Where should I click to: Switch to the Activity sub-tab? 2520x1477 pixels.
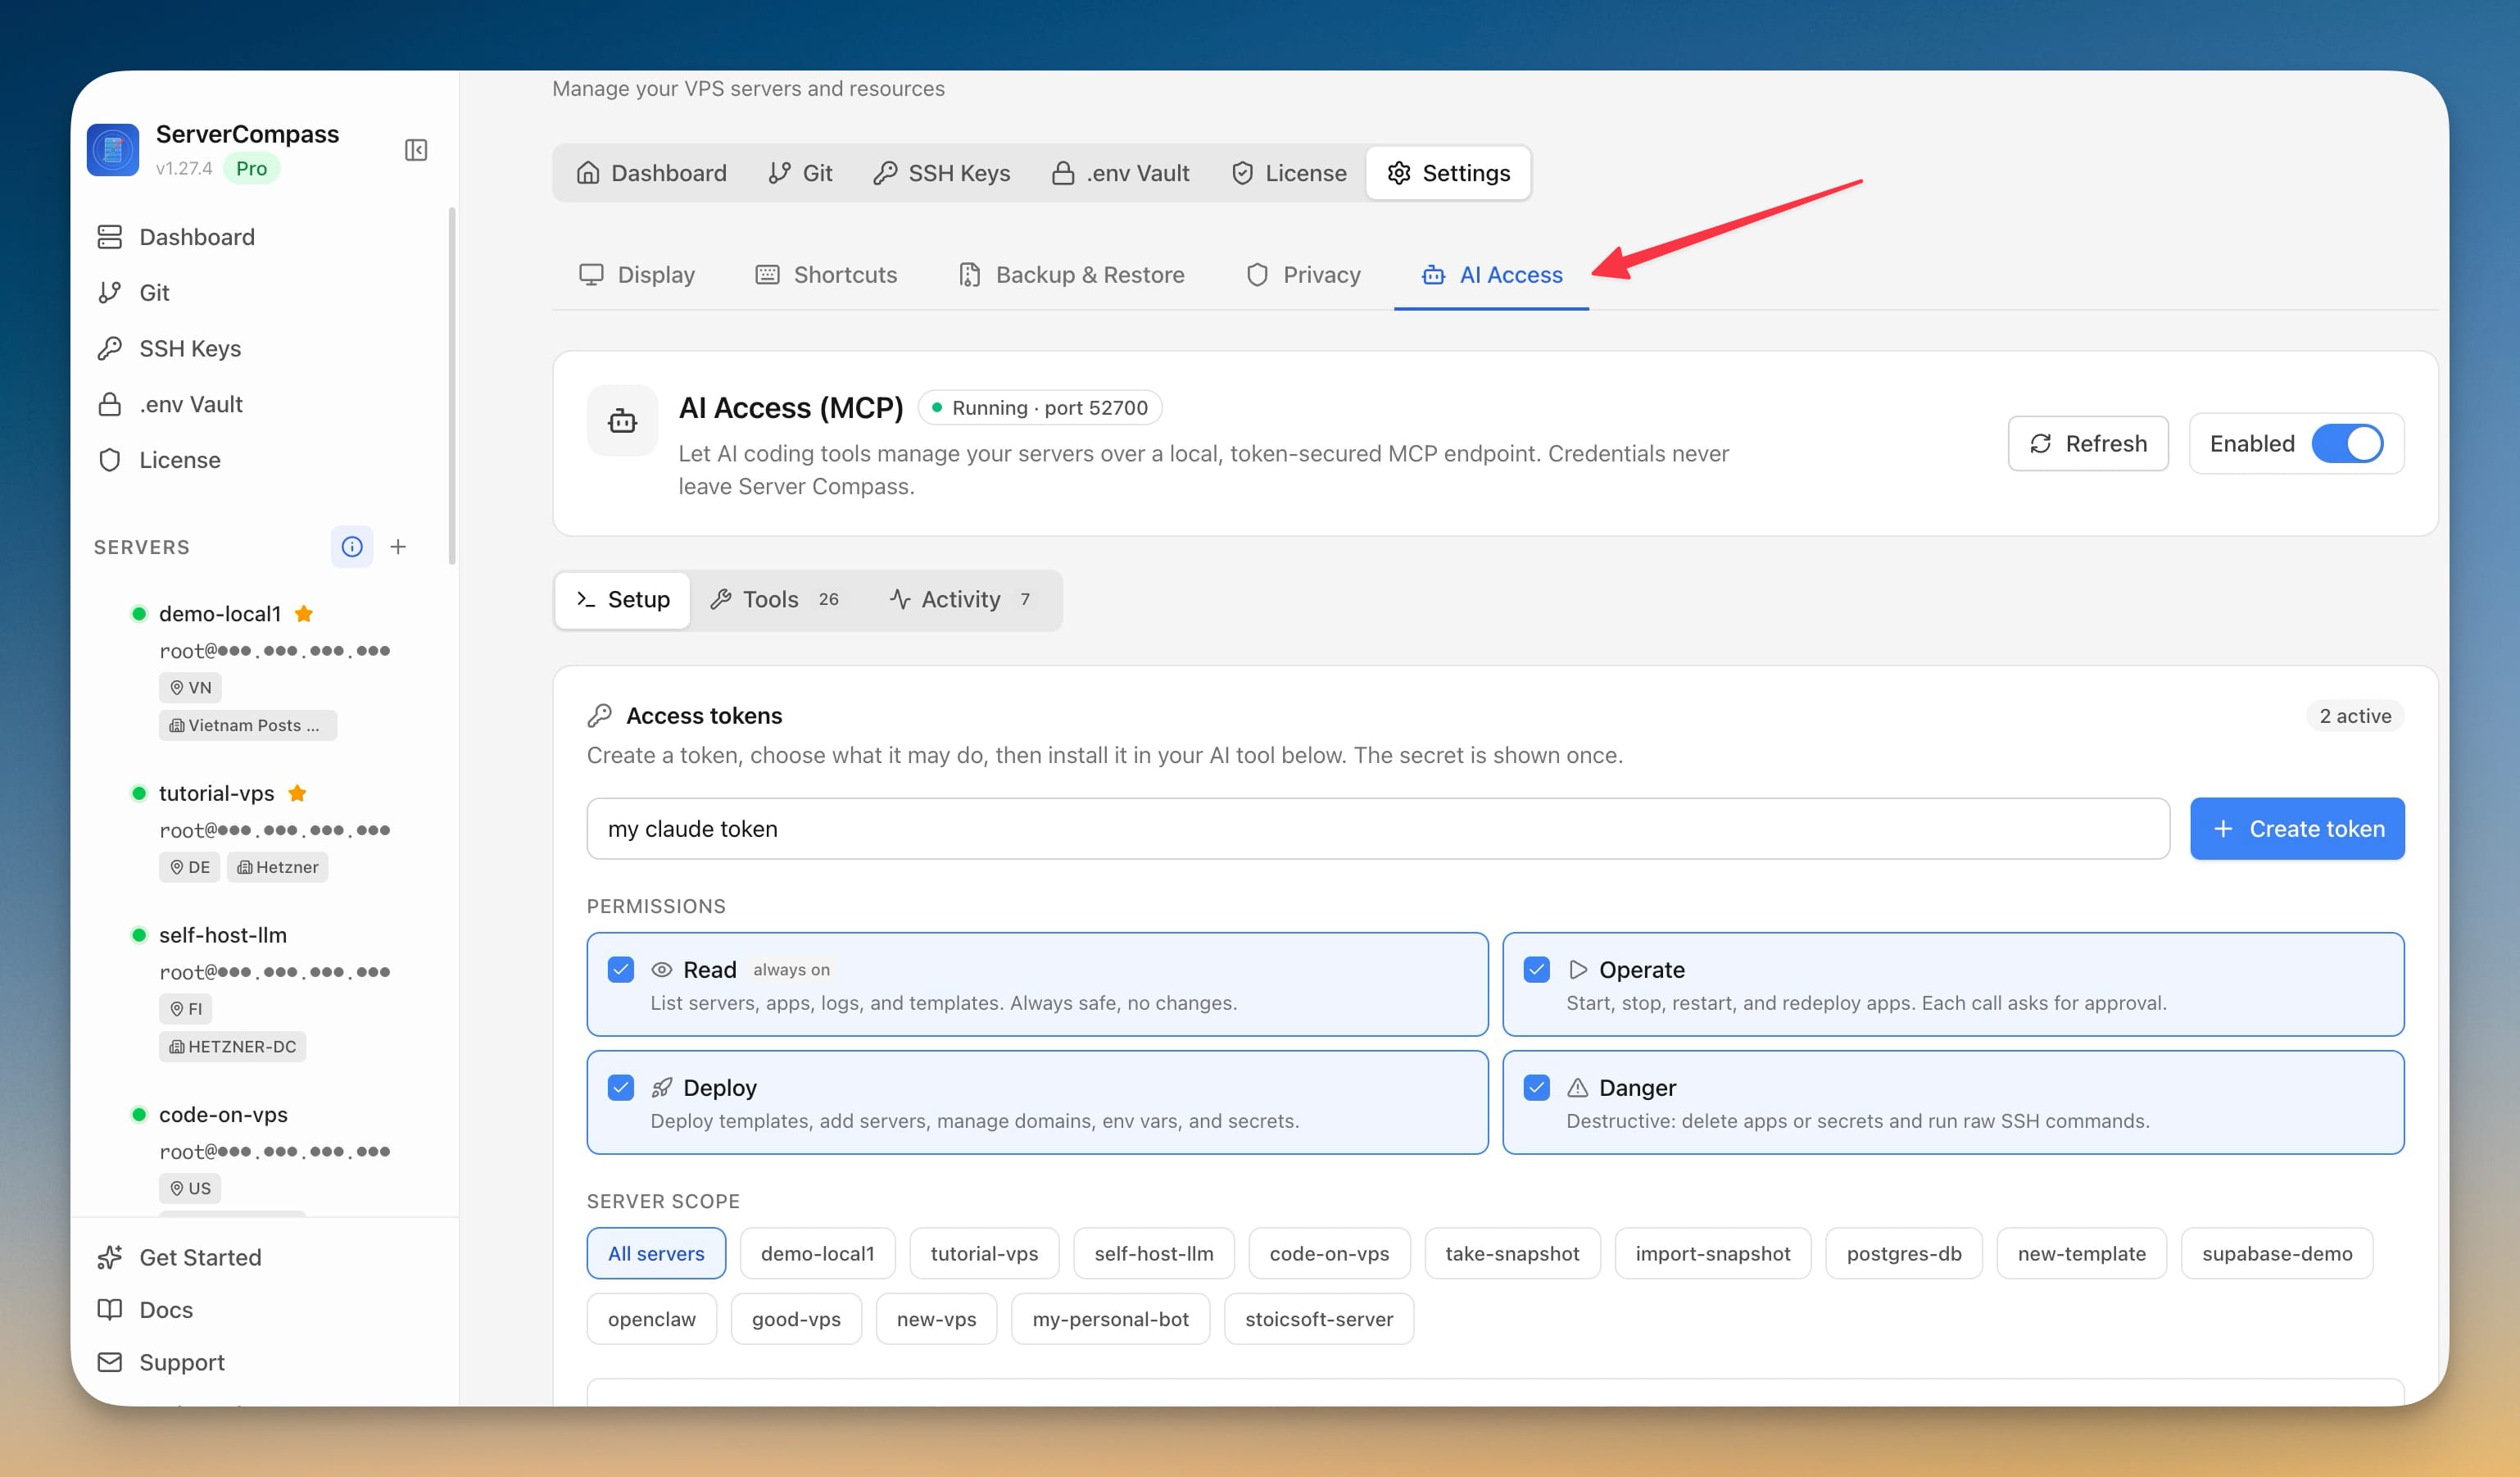tap(961, 599)
